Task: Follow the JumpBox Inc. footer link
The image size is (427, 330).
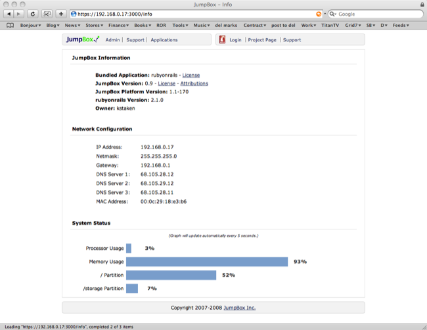Action: [239, 308]
